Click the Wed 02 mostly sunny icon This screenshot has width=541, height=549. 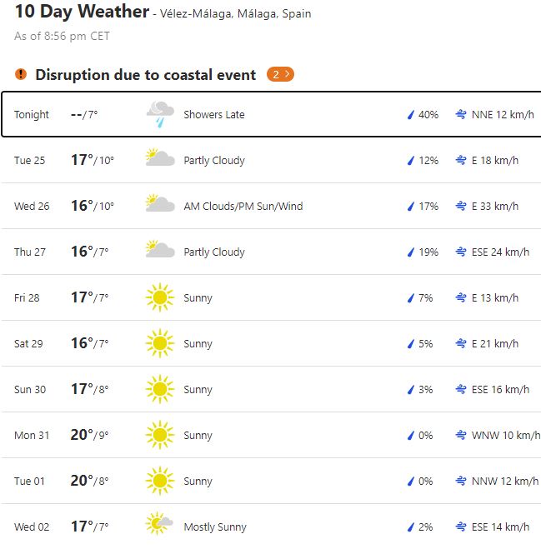click(160, 526)
